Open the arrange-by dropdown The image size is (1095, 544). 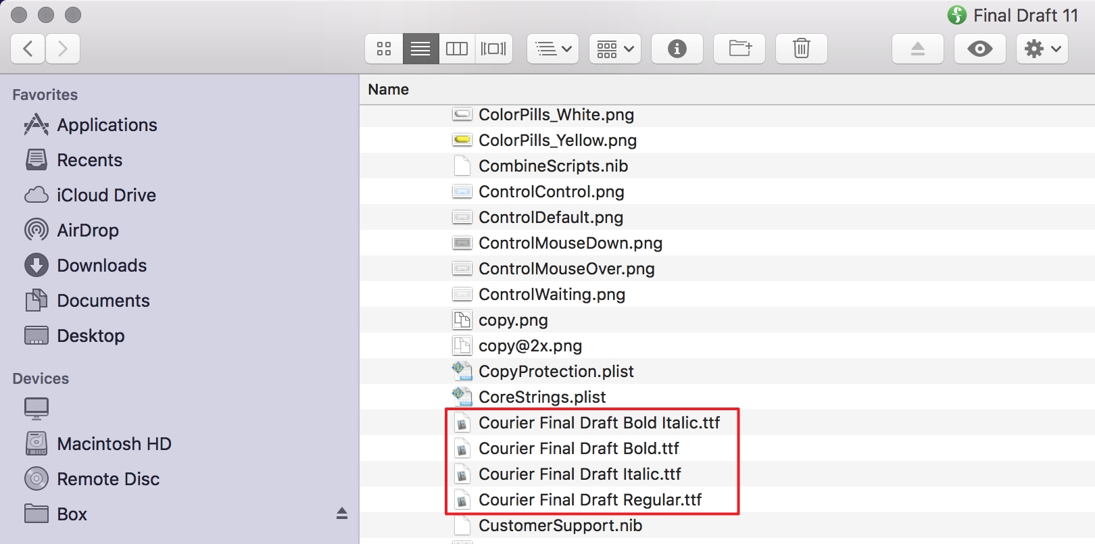(553, 49)
